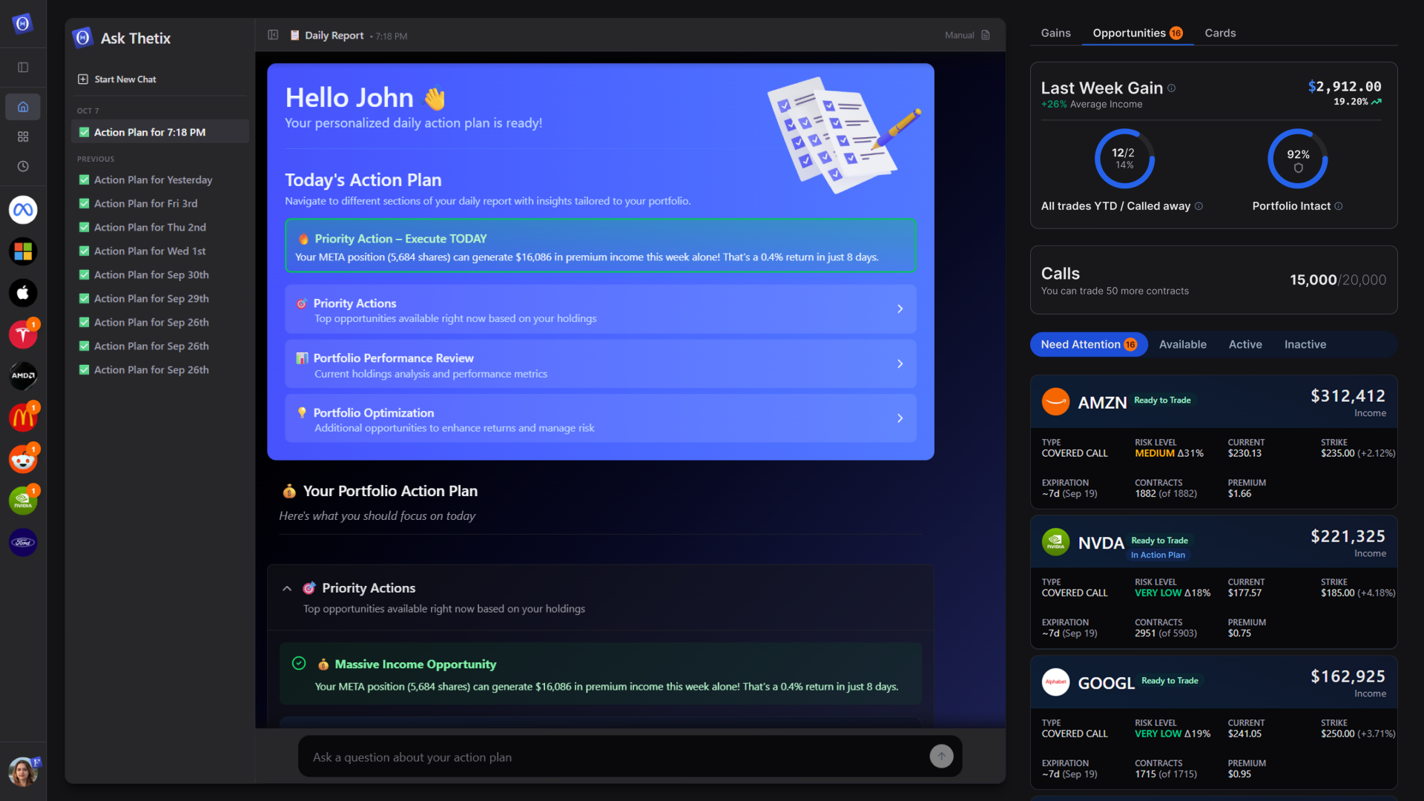Collapse the Priority Actions section
This screenshot has height=801, width=1424.
coord(287,588)
